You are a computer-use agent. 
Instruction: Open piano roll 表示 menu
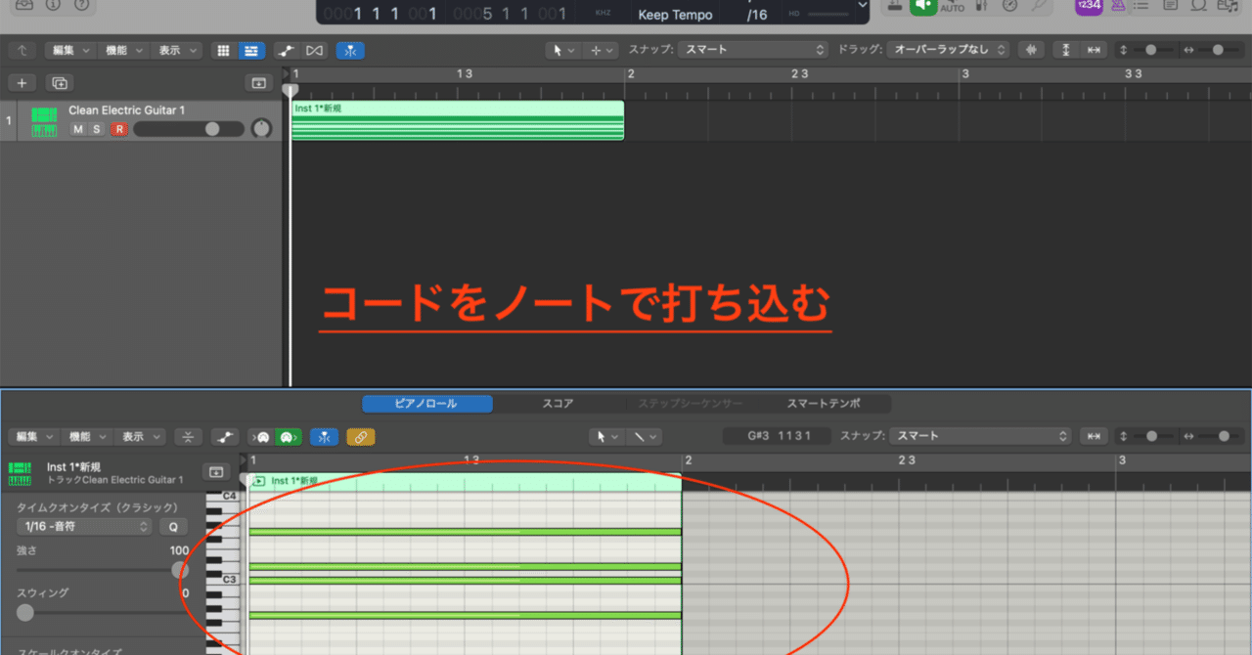(140, 437)
